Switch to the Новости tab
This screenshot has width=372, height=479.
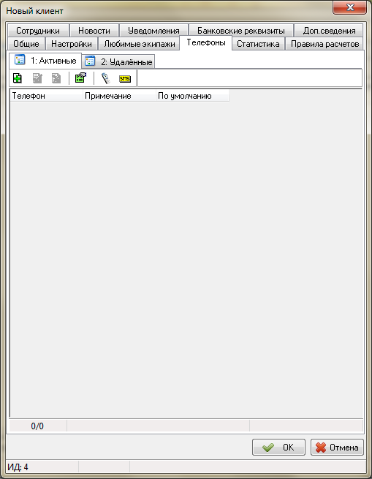pyautogui.click(x=94, y=31)
